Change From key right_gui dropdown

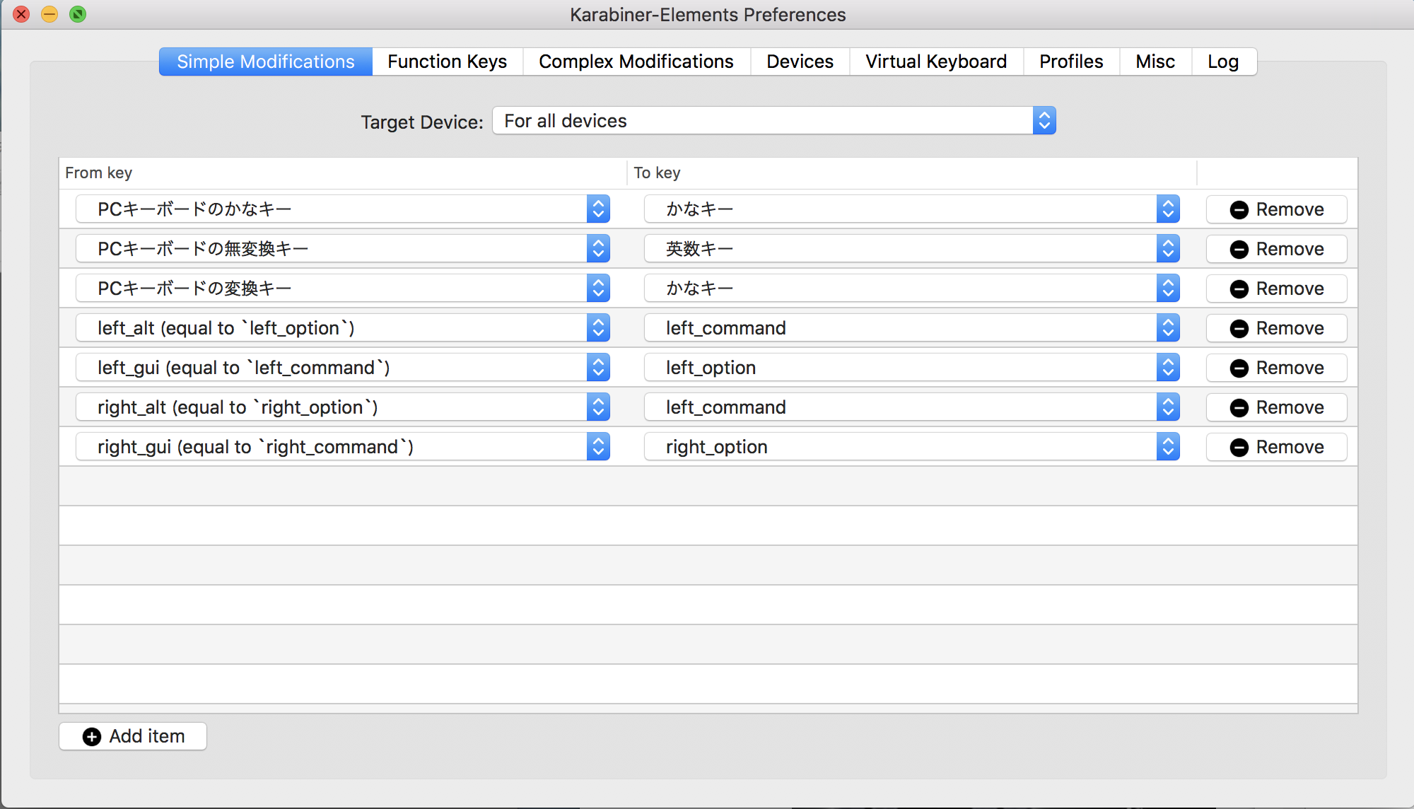(343, 447)
